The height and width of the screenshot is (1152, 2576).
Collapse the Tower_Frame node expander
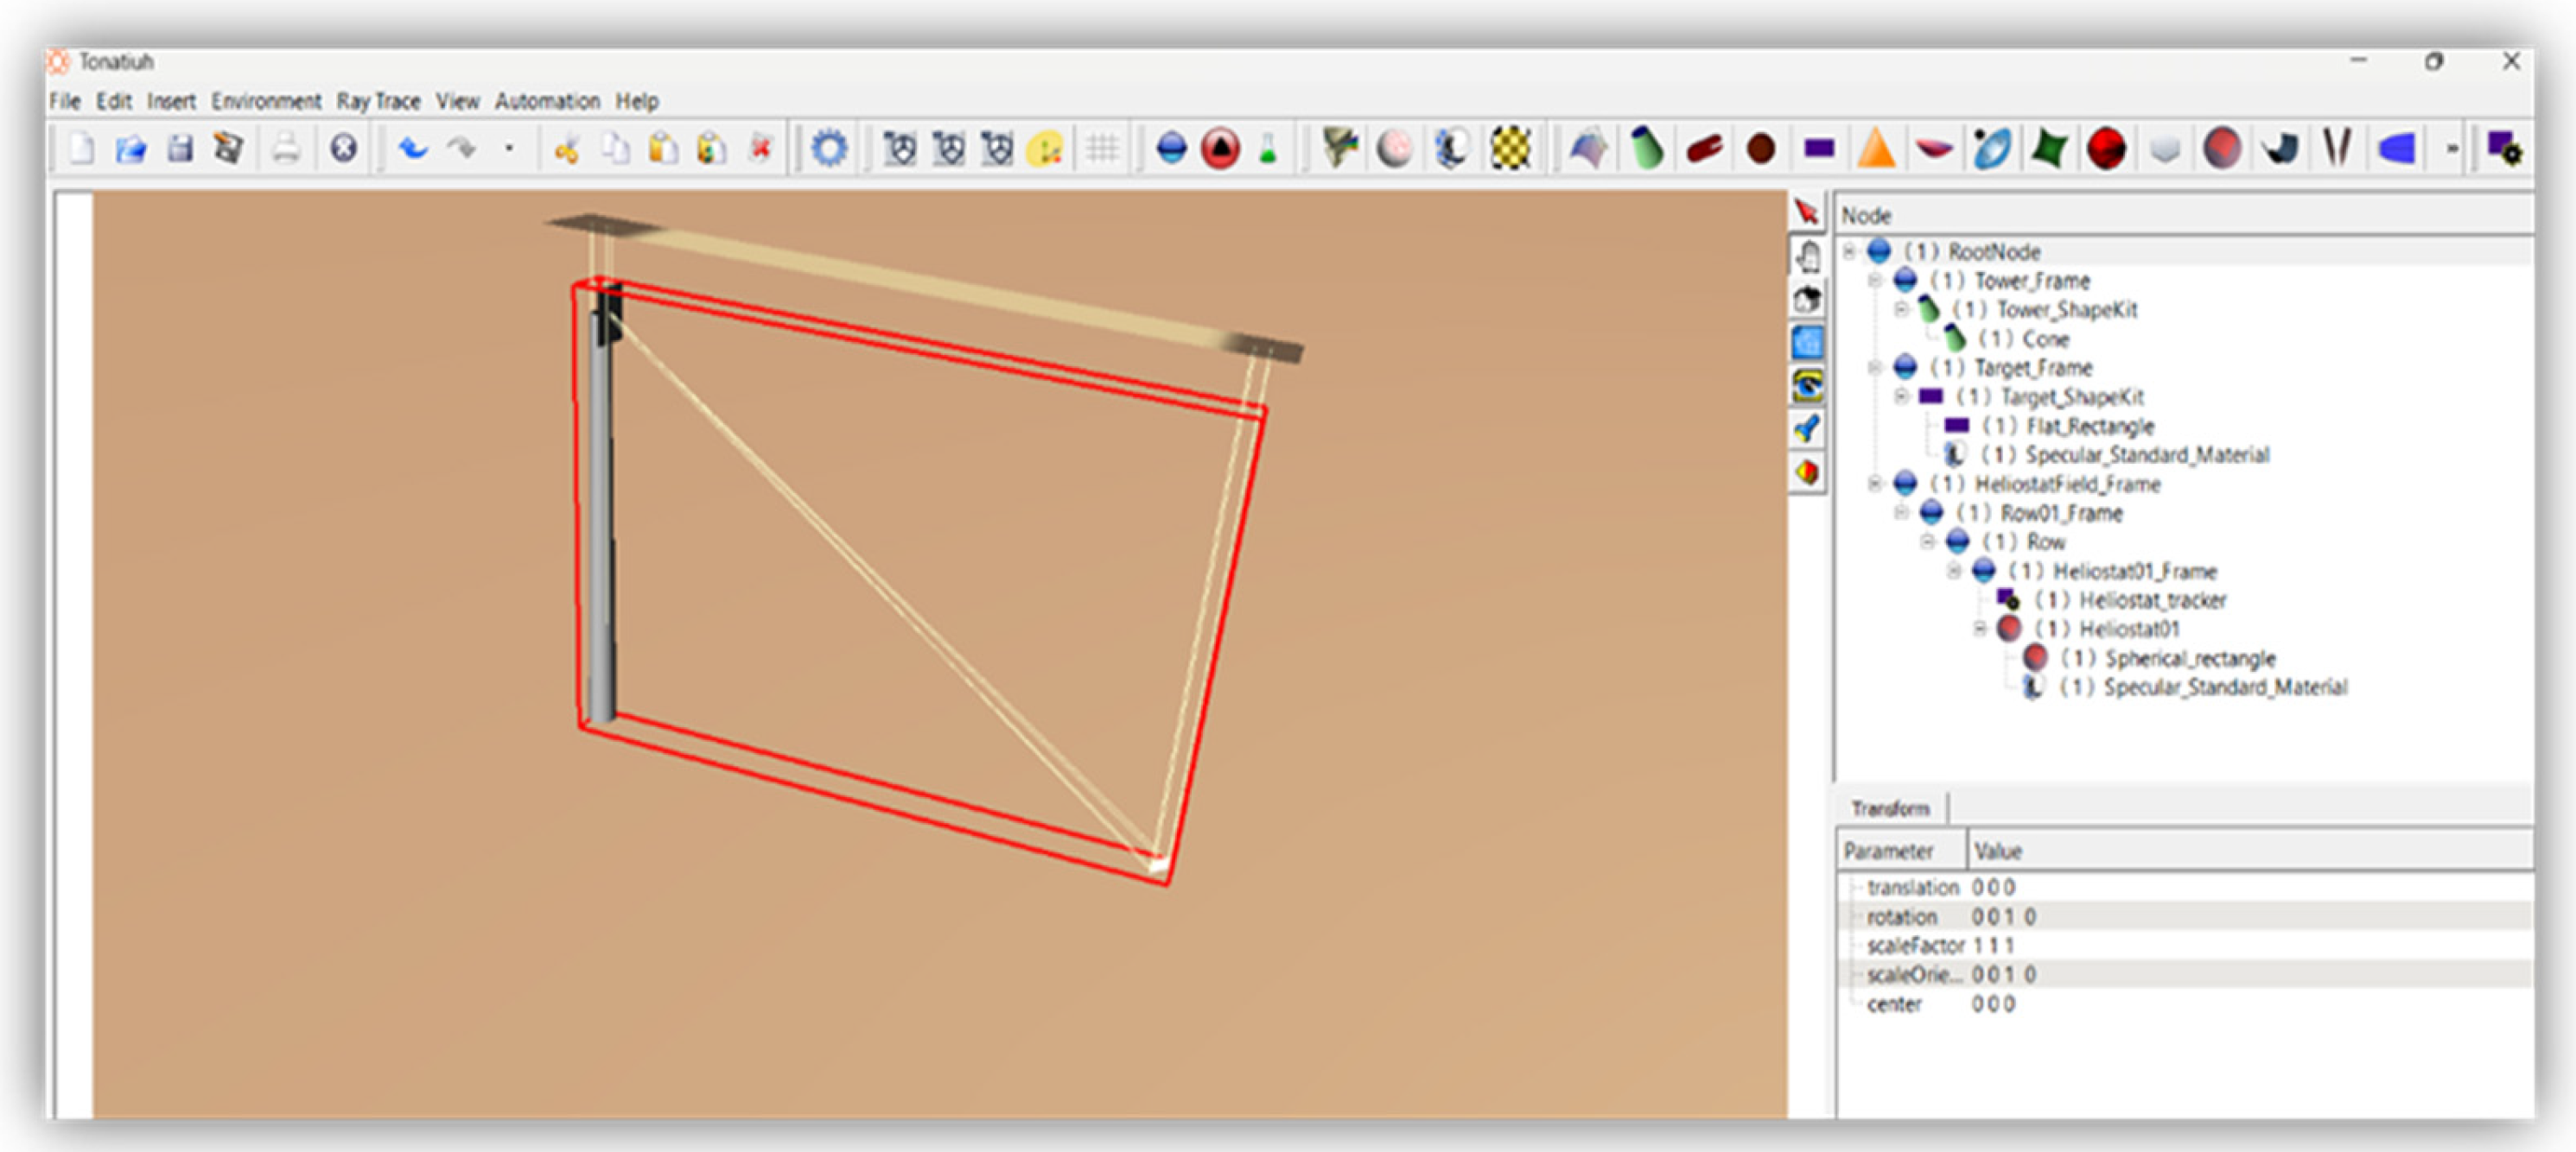click(1875, 281)
